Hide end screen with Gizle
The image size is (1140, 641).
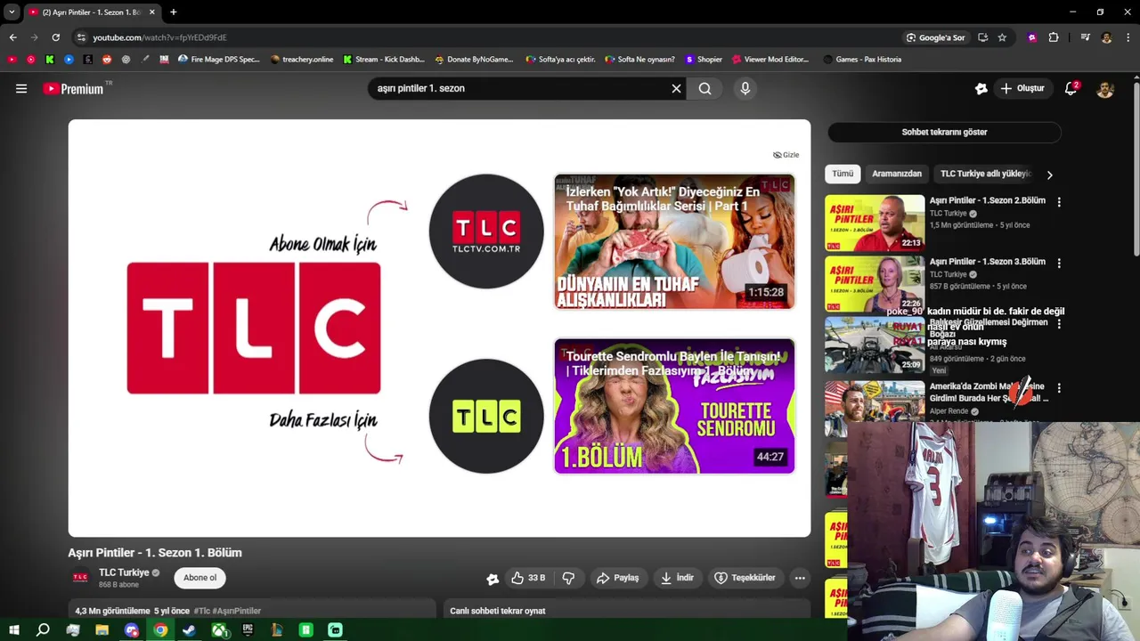coord(786,155)
